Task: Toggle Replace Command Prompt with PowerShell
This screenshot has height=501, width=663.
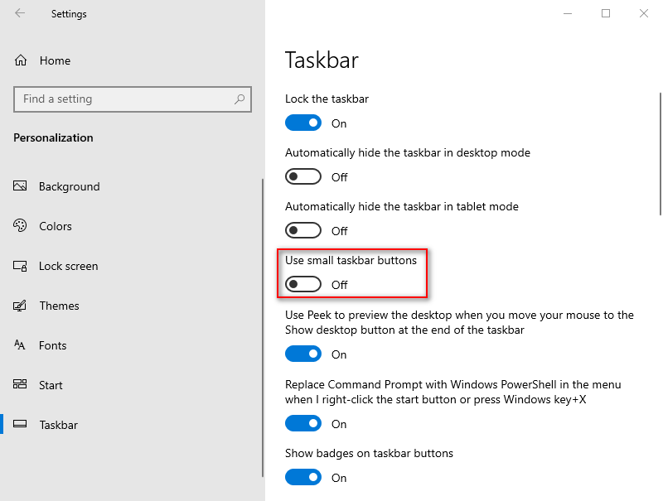Action: tap(303, 423)
